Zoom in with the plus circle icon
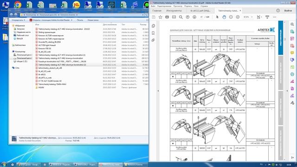 point(238,17)
